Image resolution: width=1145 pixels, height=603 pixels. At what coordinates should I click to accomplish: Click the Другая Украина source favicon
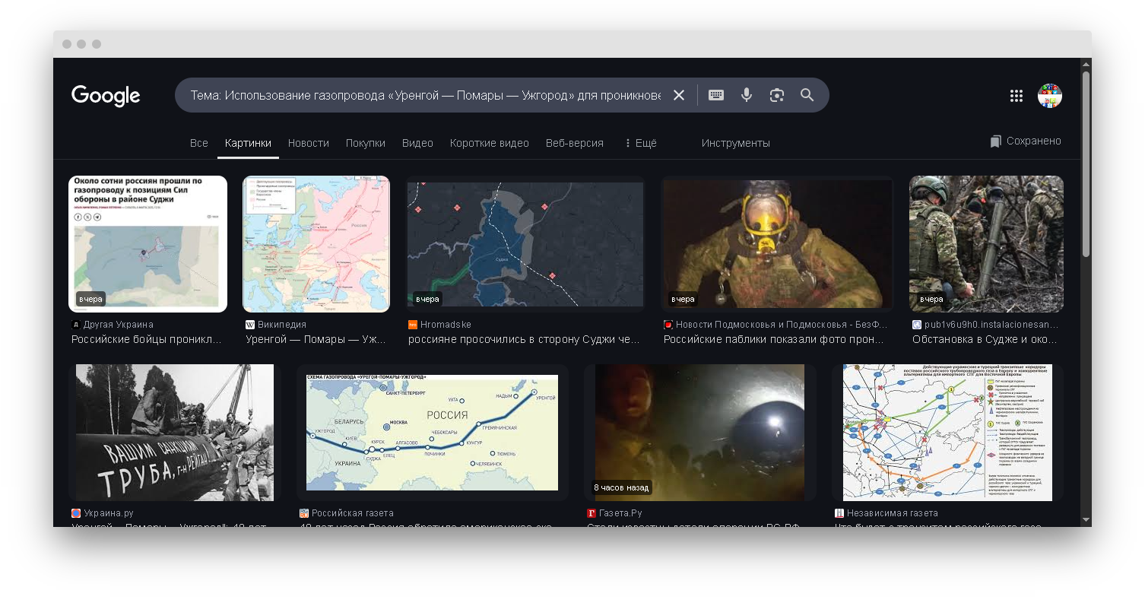point(75,325)
